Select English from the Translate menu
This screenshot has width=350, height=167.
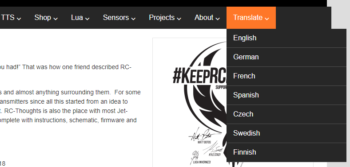point(286,38)
